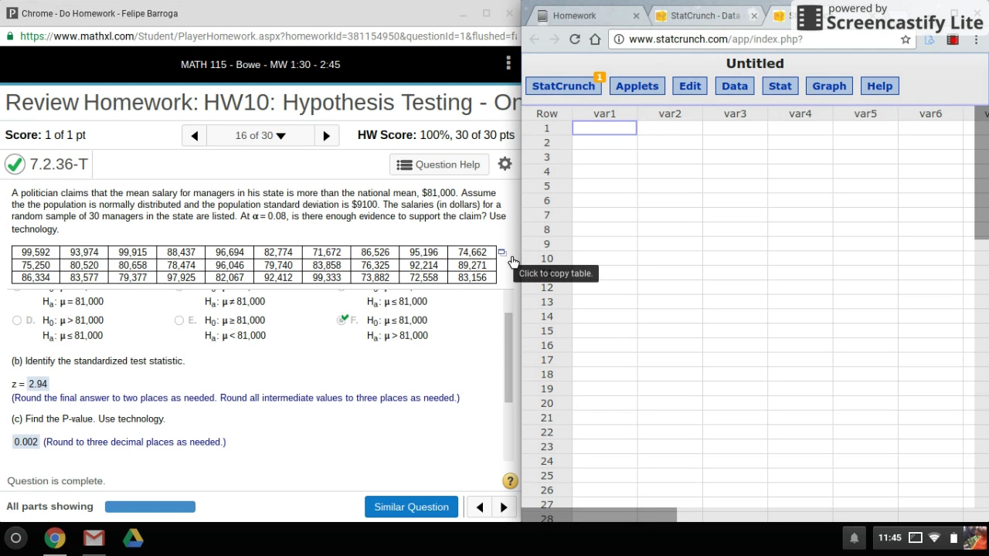Image resolution: width=989 pixels, height=556 pixels.
Task: Open the Stat menu in StatCrunch
Action: click(780, 86)
